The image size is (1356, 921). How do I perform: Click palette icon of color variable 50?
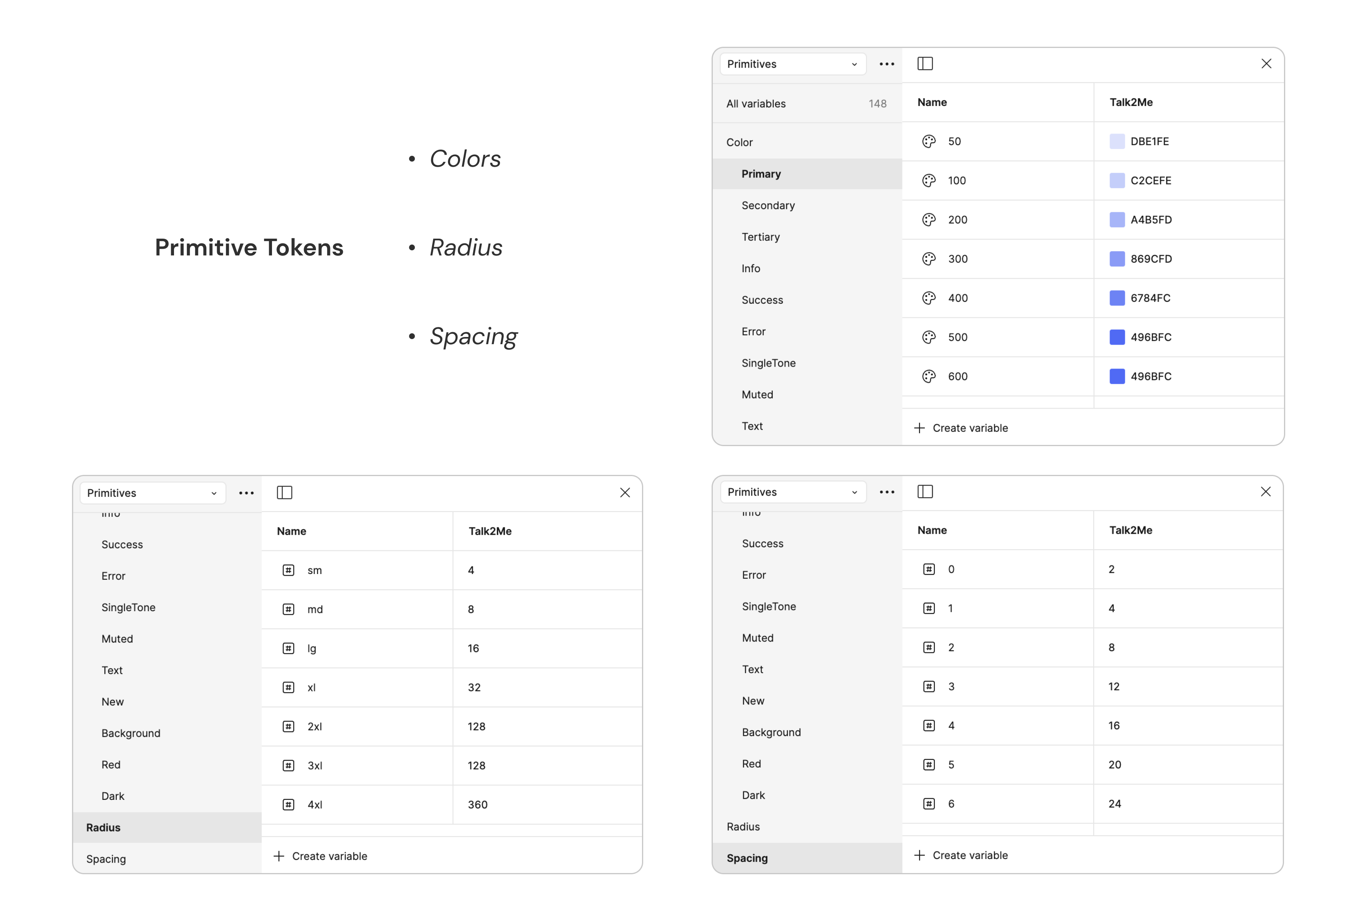tap(928, 141)
